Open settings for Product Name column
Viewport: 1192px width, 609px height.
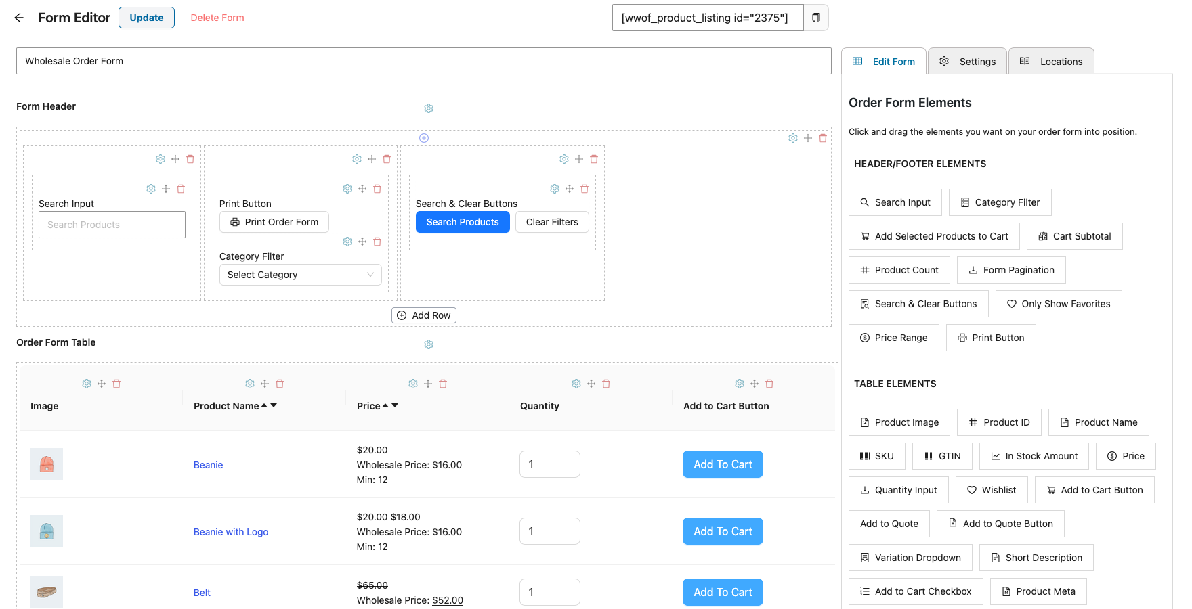pos(250,384)
